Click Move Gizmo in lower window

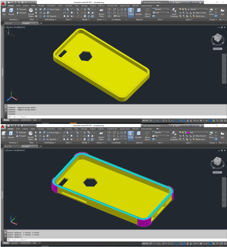point(147,136)
